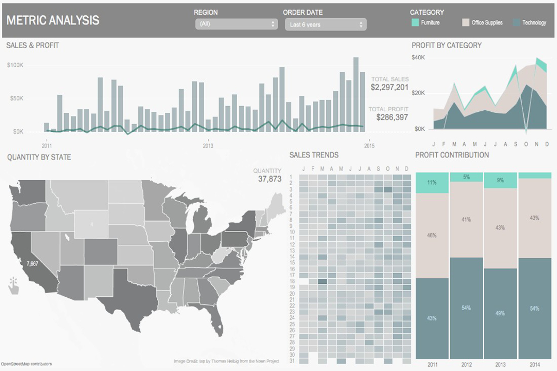
Task: Click the Total Sales $2,297,201 value
Action: click(389, 87)
